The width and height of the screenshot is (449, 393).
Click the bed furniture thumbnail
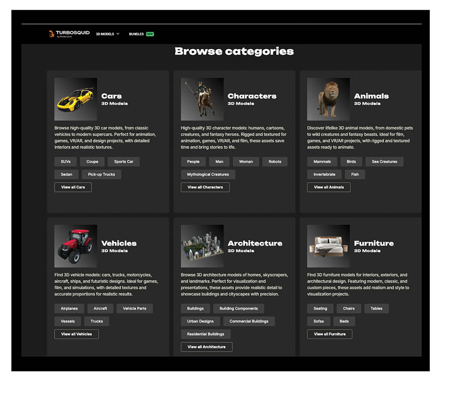coord(328,246)
